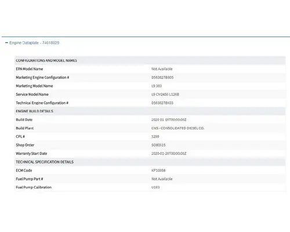Click the Warranty Start Date timestamp value
The width and height of the screenshot is (290, 232).
point(169,154)
